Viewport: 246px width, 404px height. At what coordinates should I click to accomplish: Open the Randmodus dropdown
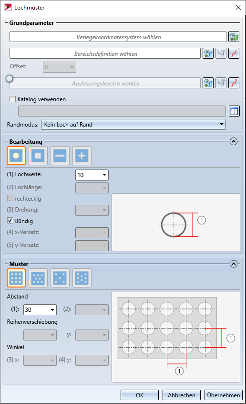pyautogui.click(x=133, y=125)
